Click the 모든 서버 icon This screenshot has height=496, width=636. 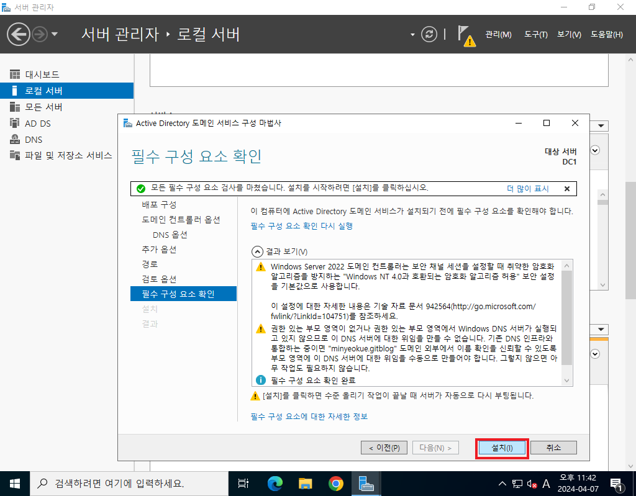[x=15, y=107]
